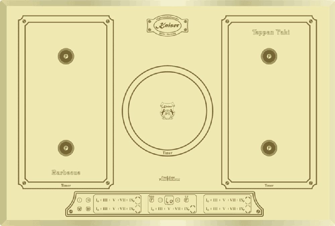Image resolution: width=335 pixels, height=226 pixels.
Task: Tap the pause key beside keep-warm
Action: (x=88, y=209)
